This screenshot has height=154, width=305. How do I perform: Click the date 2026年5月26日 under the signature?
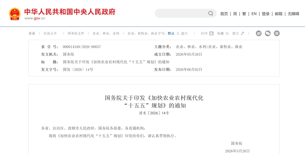tap(237, 151)
